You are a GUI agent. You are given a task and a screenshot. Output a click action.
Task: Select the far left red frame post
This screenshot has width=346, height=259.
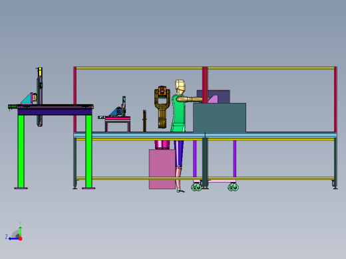[75, 100]
